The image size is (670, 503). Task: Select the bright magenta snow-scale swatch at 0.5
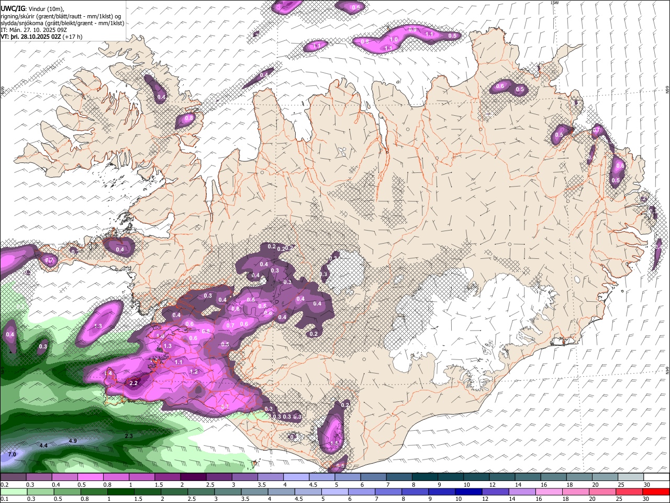click(90, 477)
